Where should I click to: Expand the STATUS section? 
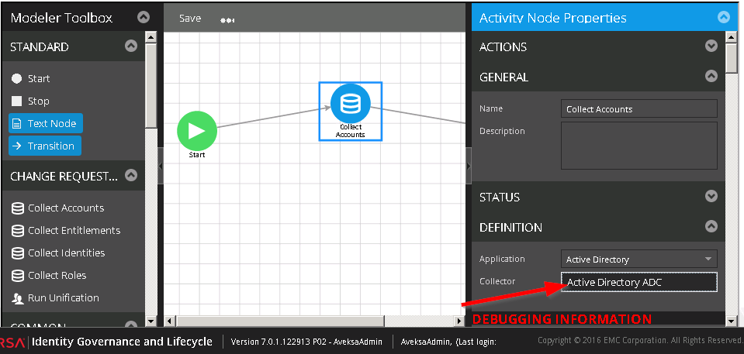[x=711, y=196]
